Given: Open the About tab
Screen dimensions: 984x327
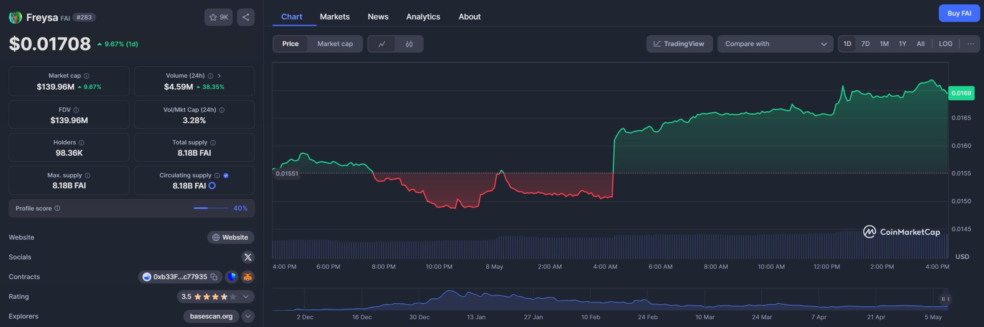Looking at the screenshot, I should pos(469,16).
